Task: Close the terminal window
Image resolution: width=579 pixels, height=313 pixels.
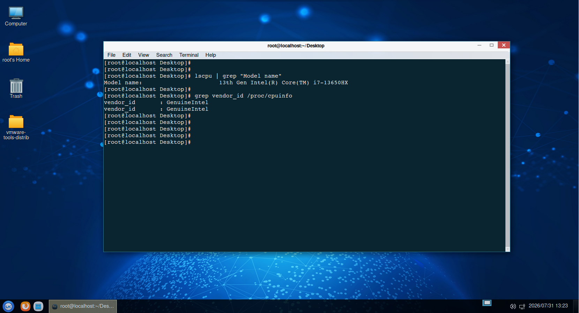Action: pyautogui.click(x=504, y=45)
